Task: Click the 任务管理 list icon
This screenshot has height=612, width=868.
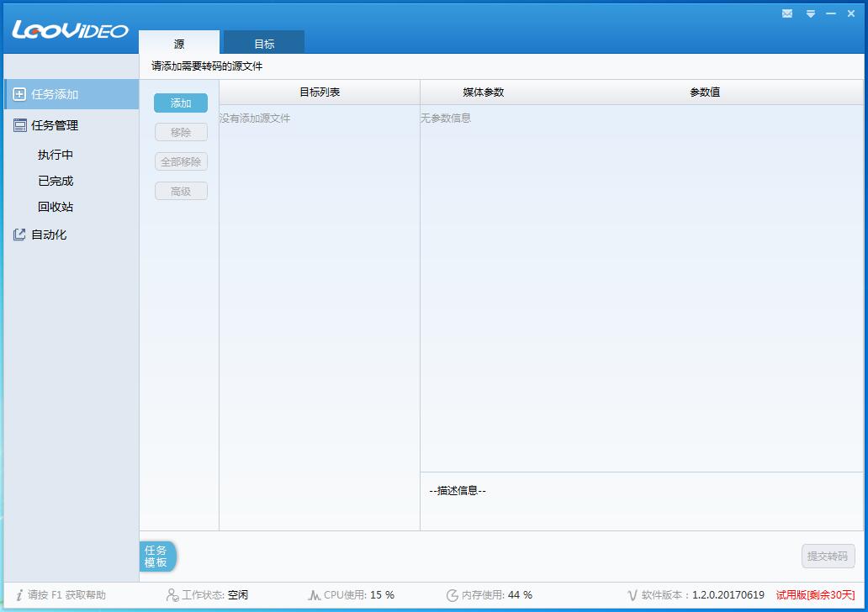Action: (x=19, y=125)
